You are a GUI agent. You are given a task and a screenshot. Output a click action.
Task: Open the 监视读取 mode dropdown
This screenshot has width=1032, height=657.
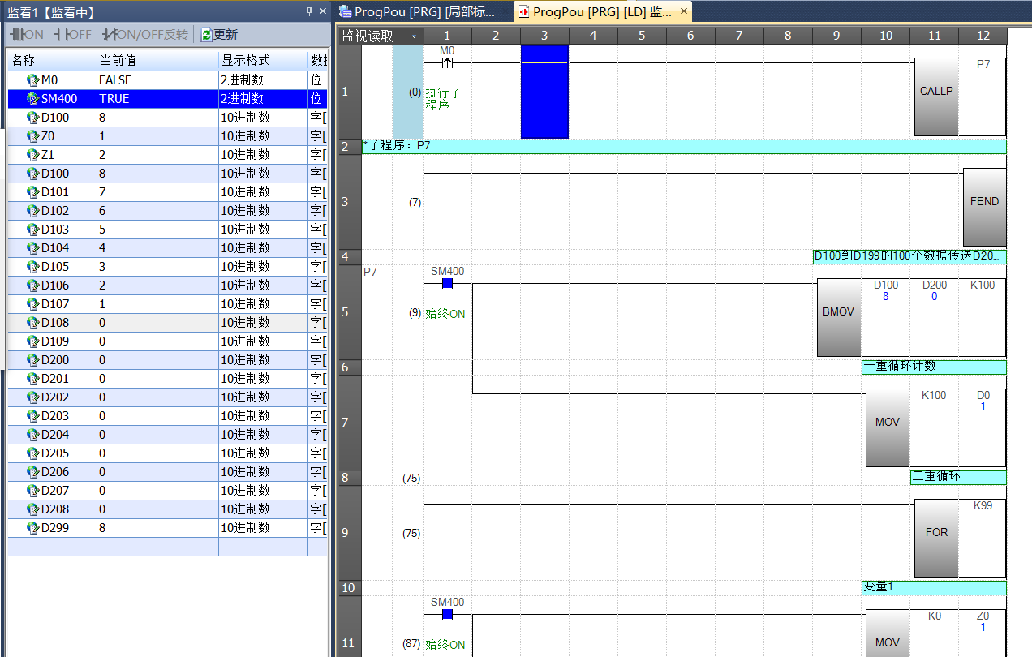[415, 36]
